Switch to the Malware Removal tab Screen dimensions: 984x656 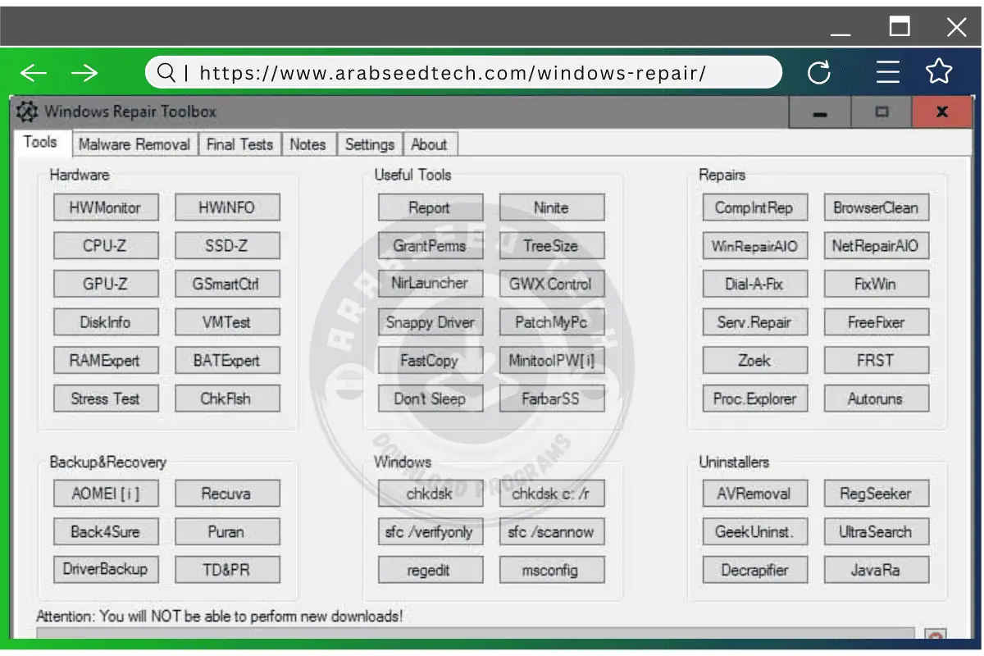[x=134, y=144]
